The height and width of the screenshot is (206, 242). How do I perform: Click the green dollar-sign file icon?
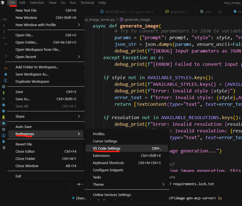[x=4, y=93]
